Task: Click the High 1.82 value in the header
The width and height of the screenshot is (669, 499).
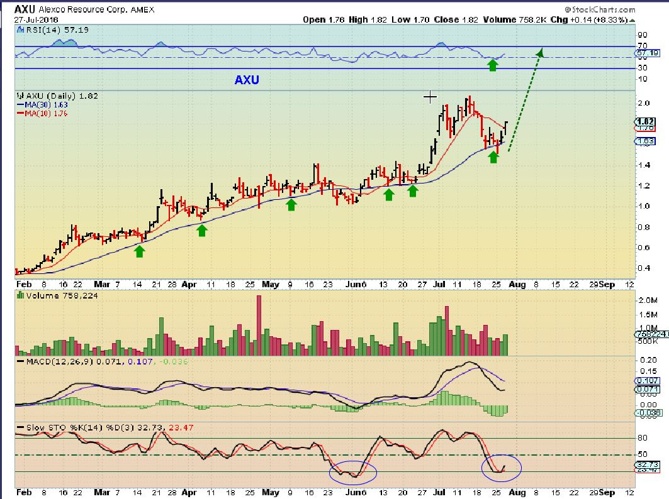Action: tap(368, 19)
